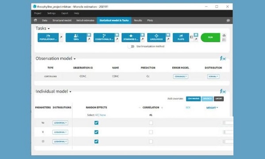The width and height of the screenshot is (265, 159).
Task: Enable the Use linearization method switch
Action: 131,46
